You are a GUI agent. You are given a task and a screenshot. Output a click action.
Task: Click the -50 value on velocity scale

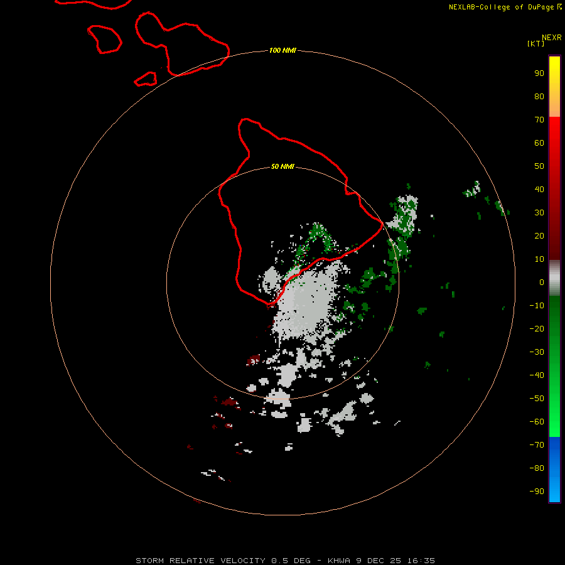click(537, 399)
